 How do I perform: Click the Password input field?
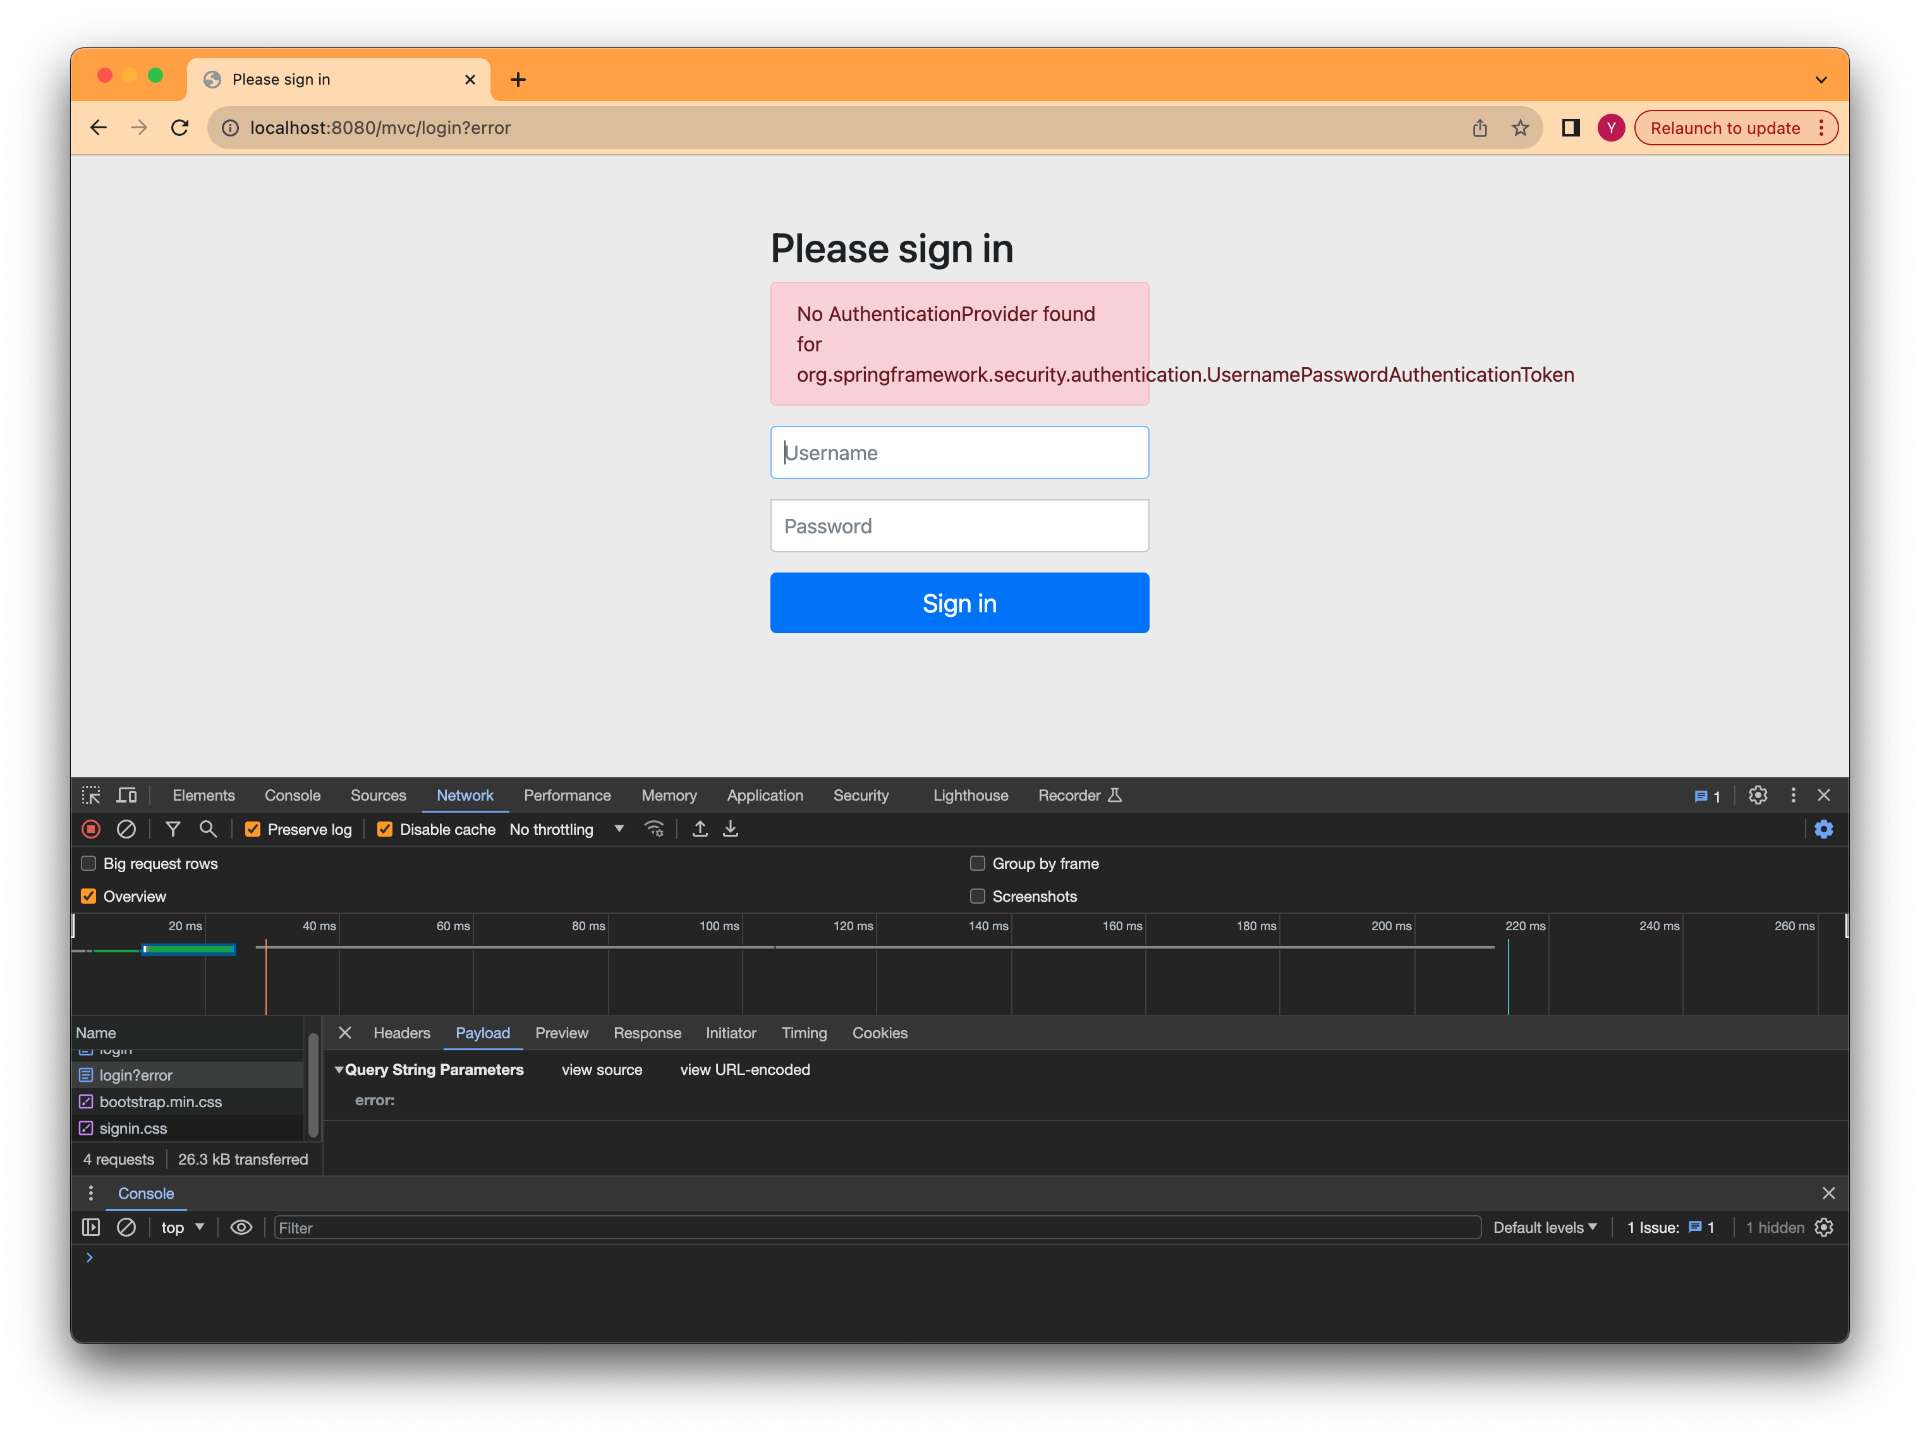[x=959, y=526]
